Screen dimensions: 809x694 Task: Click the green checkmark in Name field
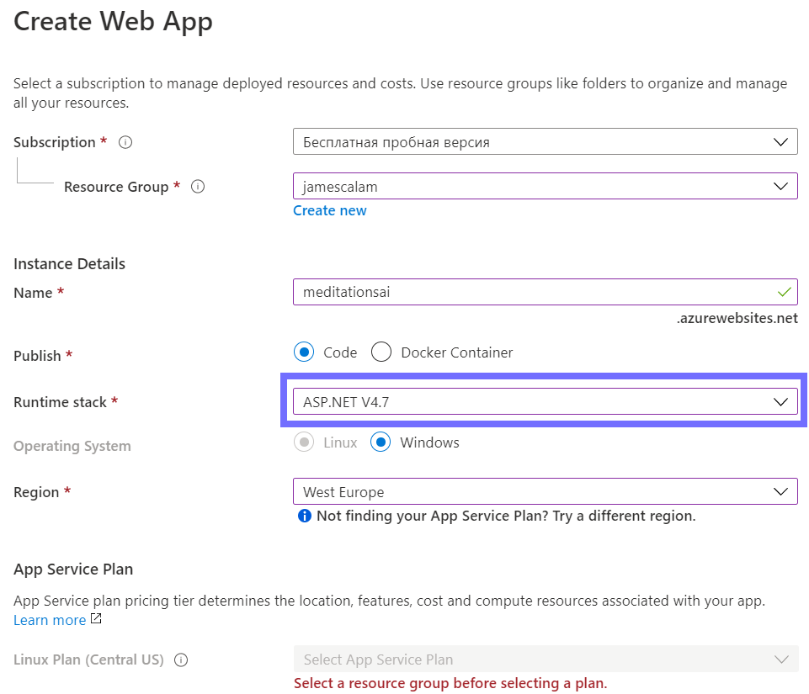pos(784,293)
